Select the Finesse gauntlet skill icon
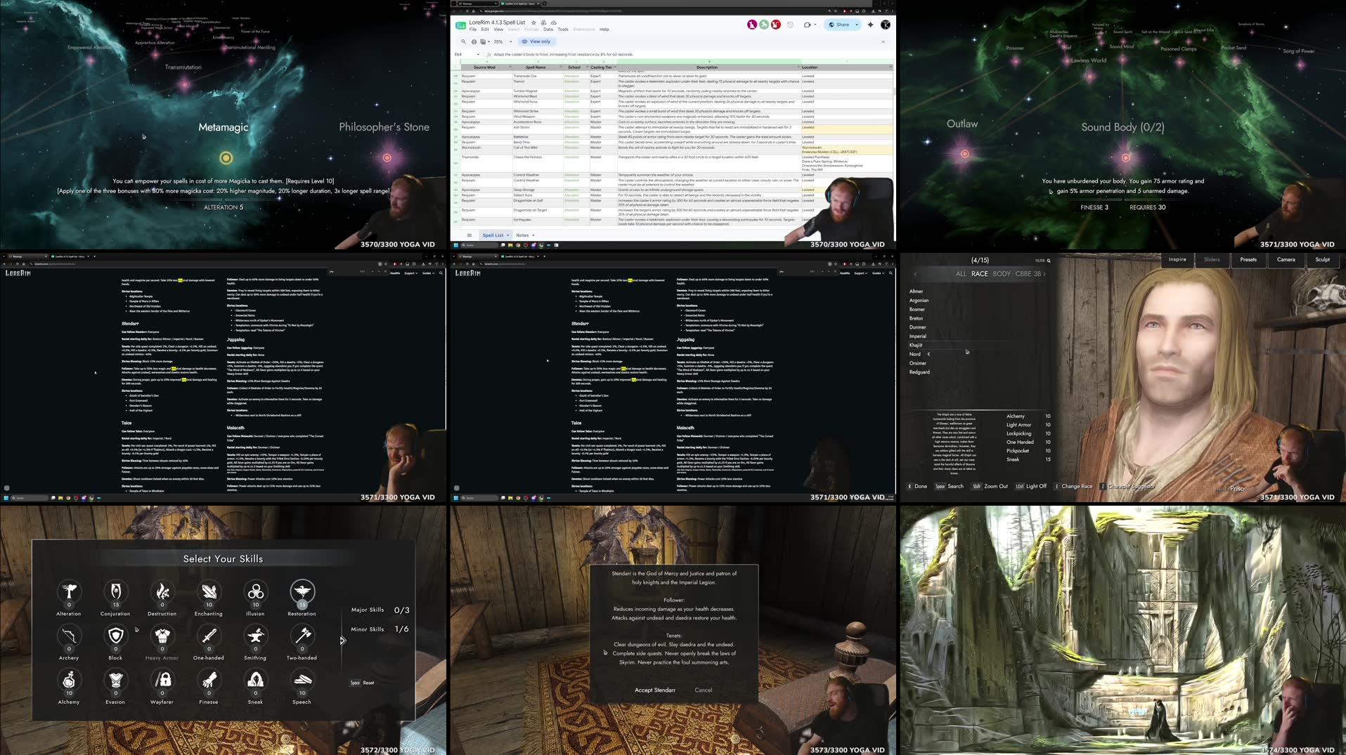The width and height of the screenshot is (1346, 755). 209,680
